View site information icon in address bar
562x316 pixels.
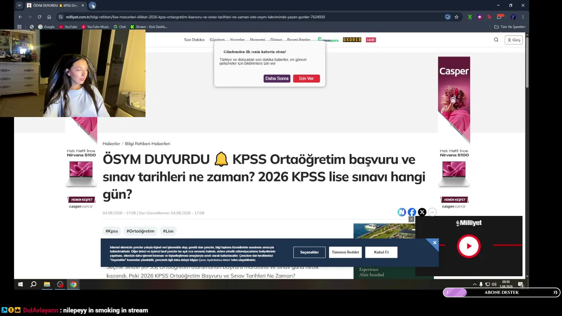(61, 17)
